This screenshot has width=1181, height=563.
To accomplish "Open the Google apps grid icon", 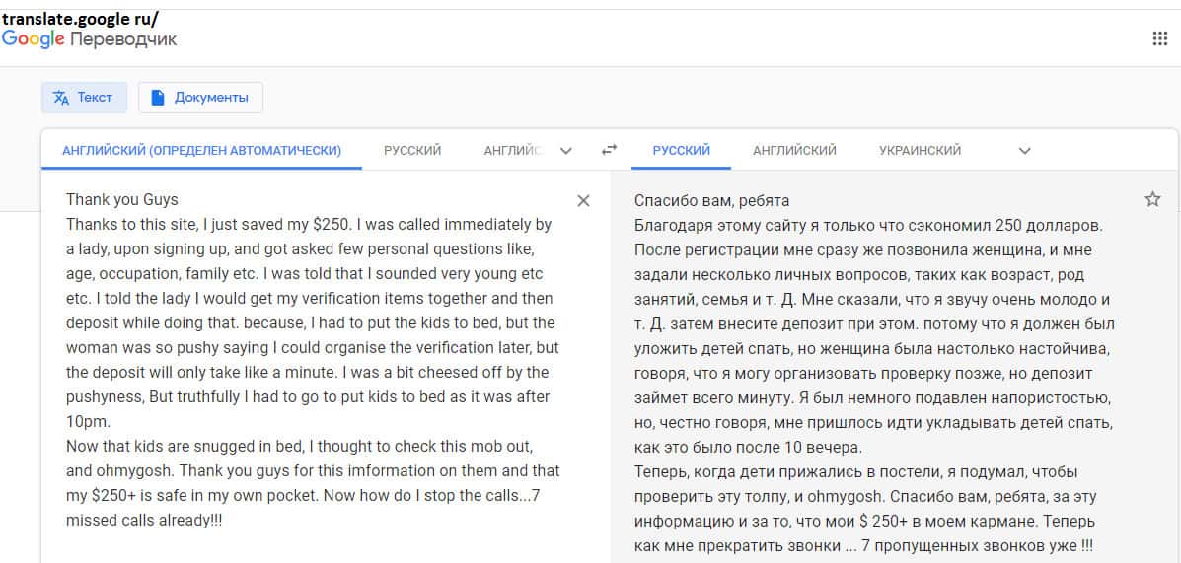I will (1159, 39).
